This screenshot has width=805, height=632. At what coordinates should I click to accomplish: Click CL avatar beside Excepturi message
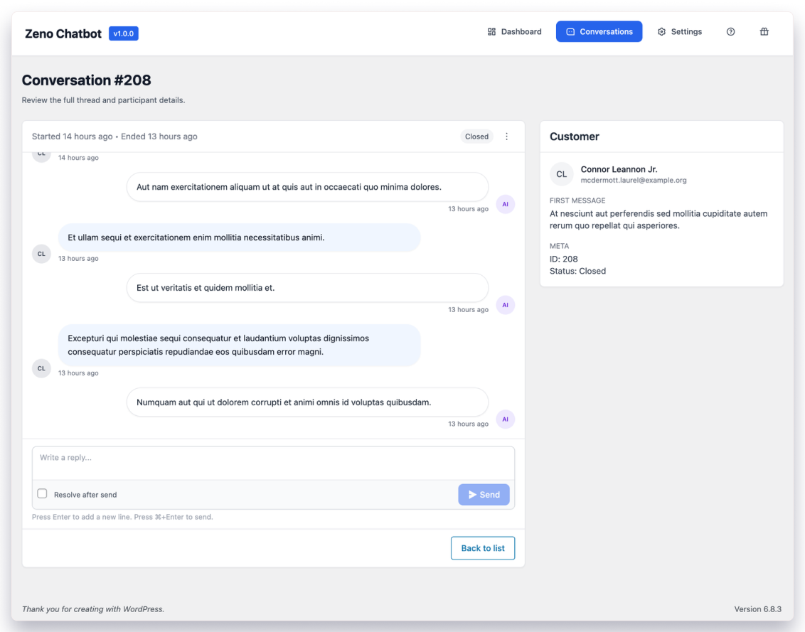click(41, 368)
